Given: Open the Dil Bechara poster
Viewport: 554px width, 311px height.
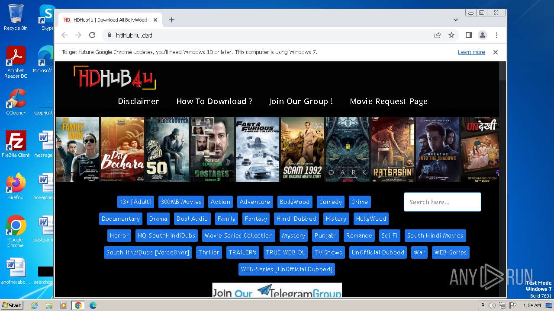Looking at the screenshot, I should point(122,149).
